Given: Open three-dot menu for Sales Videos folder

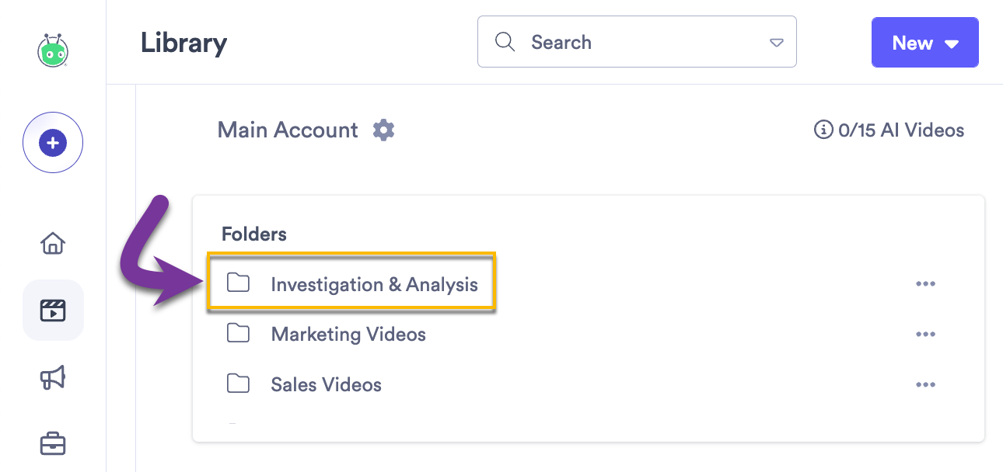Looking at the screenshot, I should [x=925, y=383].
